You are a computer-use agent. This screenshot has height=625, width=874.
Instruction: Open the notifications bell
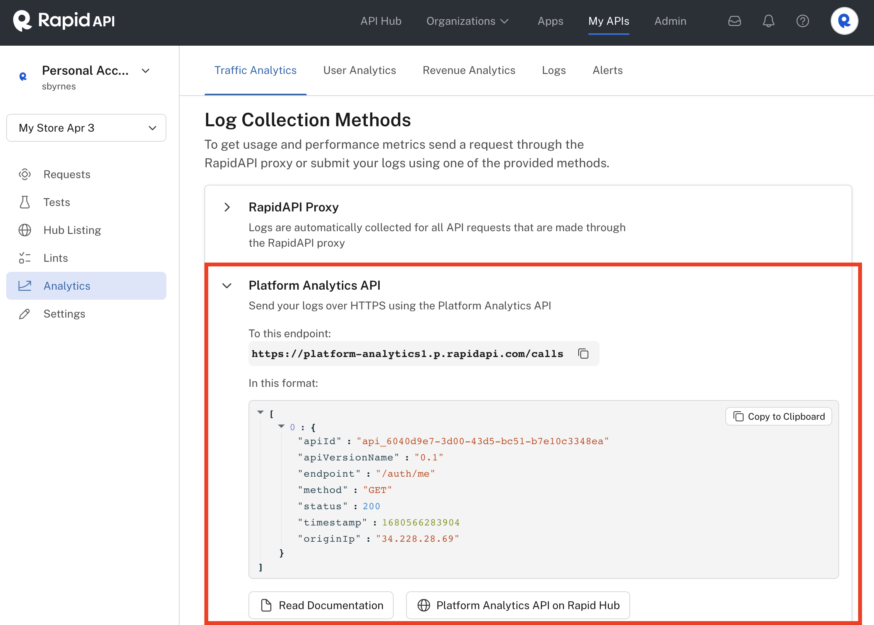pos(768,21)
